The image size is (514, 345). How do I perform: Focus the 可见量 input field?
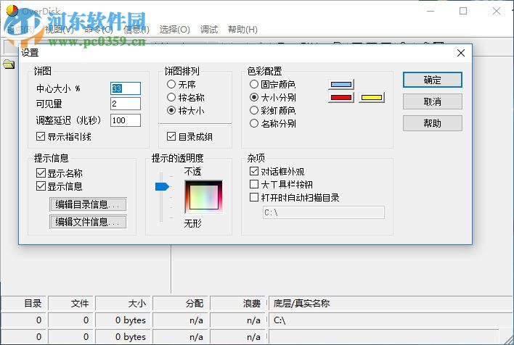(126, 104)
